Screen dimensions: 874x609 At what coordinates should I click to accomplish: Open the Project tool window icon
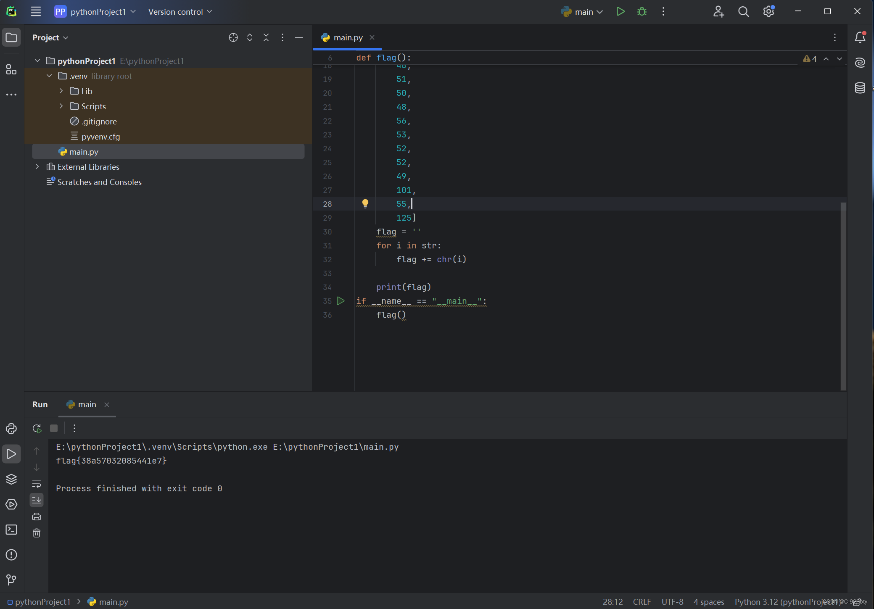click(11, 37)
